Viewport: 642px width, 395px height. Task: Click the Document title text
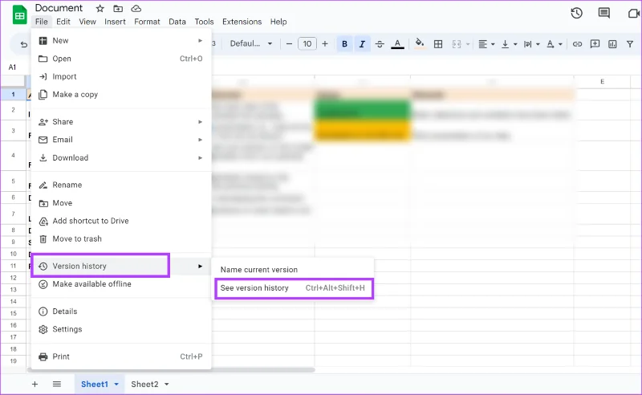59,8
